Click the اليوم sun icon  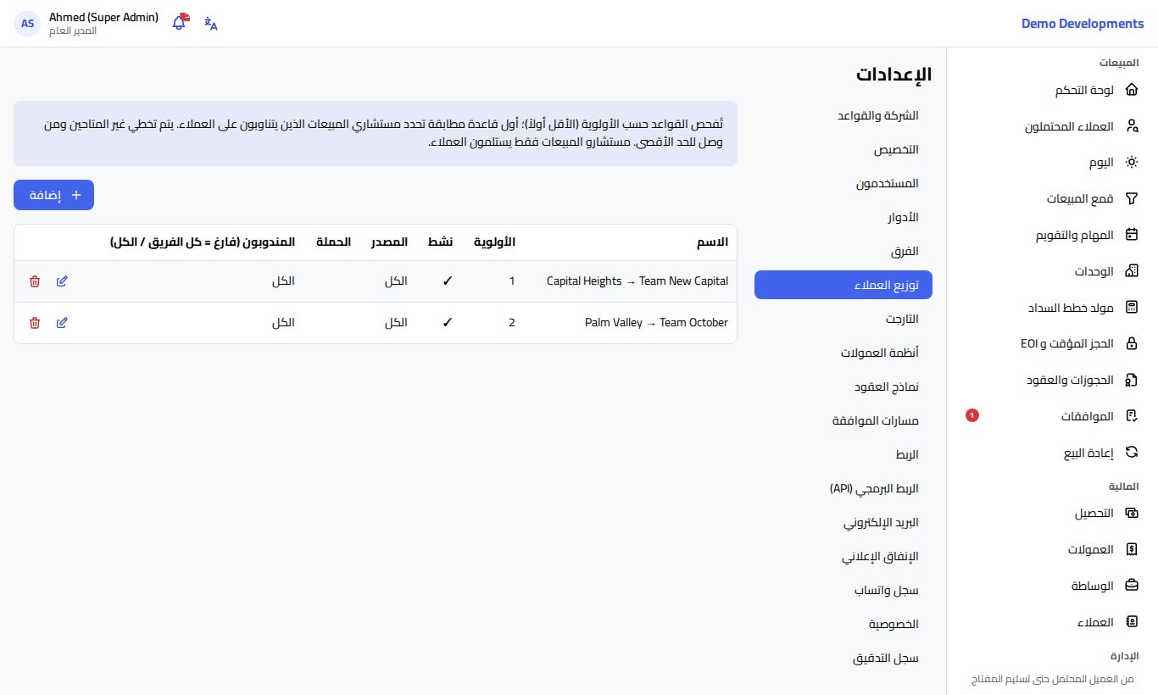1131,163
